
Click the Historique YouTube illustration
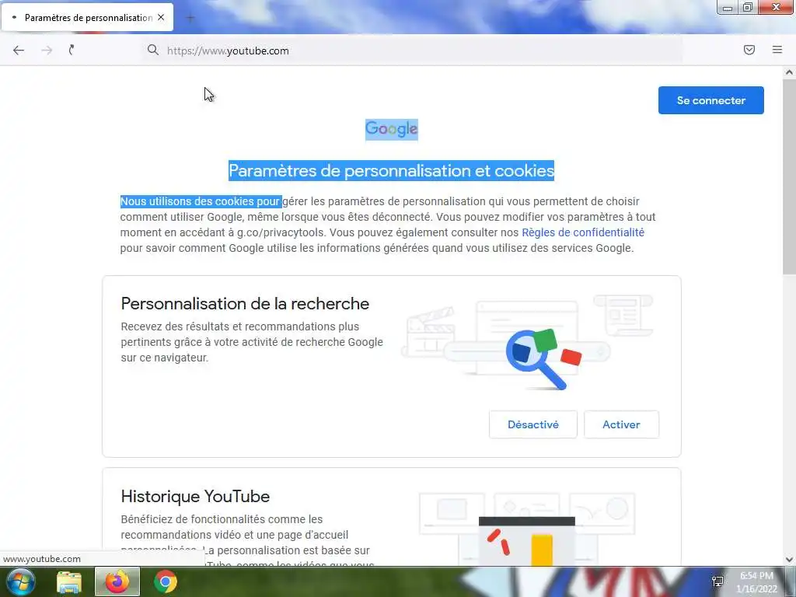click(527, 528)
